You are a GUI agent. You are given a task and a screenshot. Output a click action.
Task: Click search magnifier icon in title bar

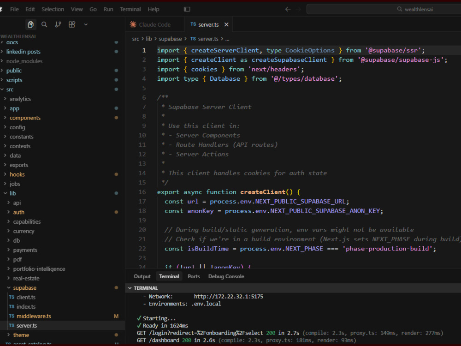point(400,9)
